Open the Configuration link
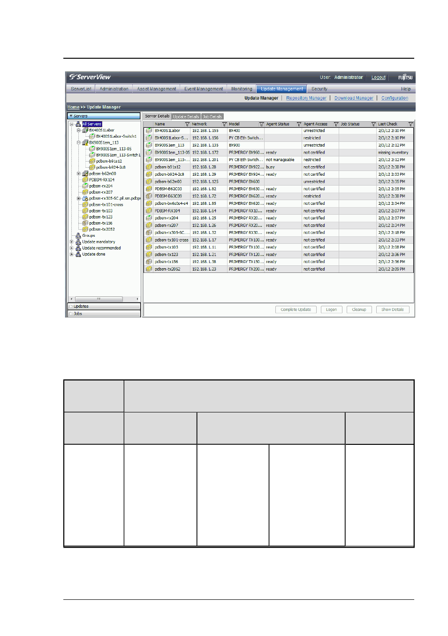448x636 pixels. coord(395,98)
